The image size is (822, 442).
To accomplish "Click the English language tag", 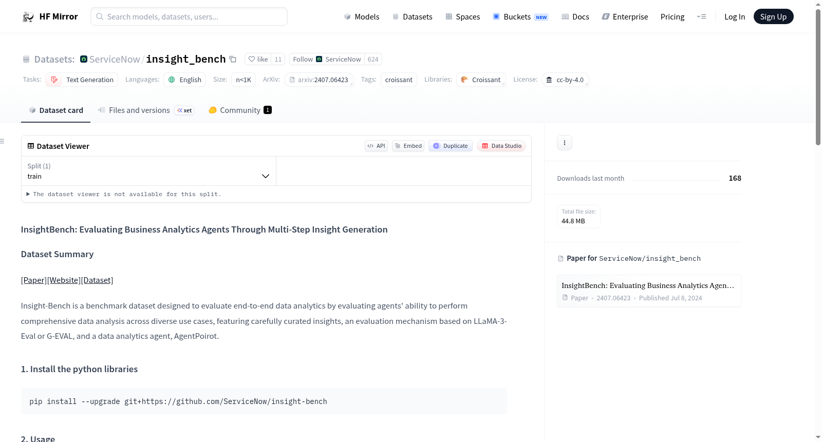I will [x=185, y=80].
